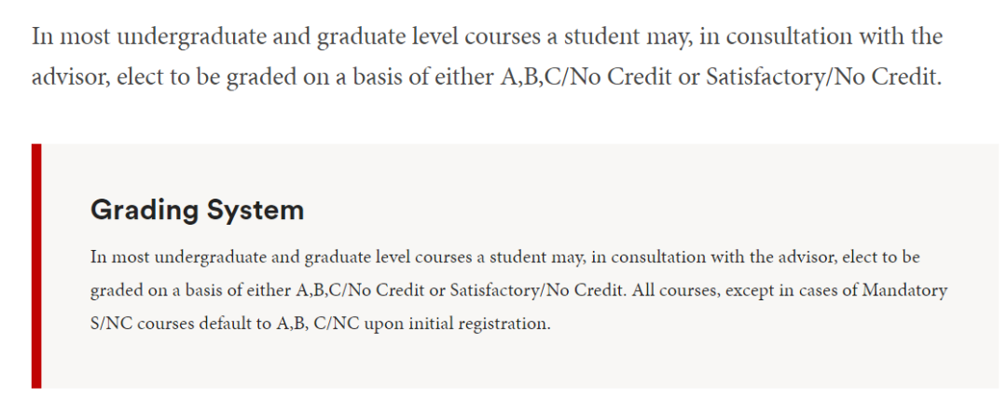This screenshot has width=1007, height=401.
Task: Select the word Mandatory in the callout
Action: click(904, 290)
